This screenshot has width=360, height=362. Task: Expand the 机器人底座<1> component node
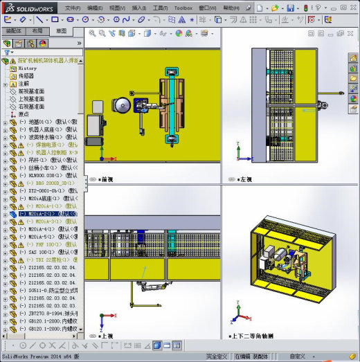point(6,131)
